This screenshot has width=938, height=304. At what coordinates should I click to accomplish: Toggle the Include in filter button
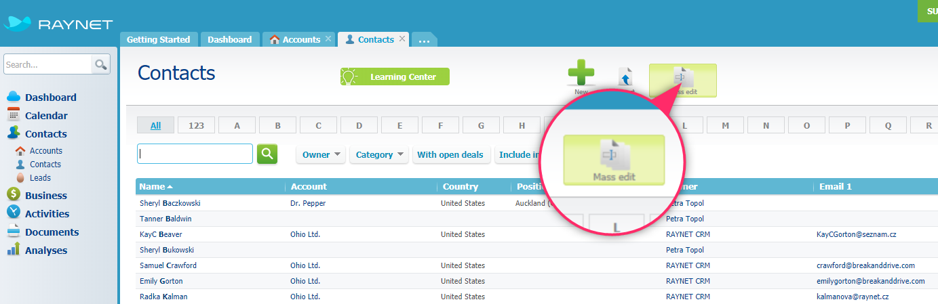[x=520, y=154]
